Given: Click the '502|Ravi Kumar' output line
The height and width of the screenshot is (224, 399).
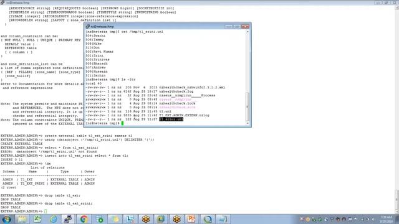Looking at the screenshot, I should pyautogui.click(x=100, y=52).
